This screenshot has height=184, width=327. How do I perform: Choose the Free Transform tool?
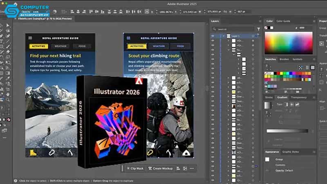(x=8, y=63)
